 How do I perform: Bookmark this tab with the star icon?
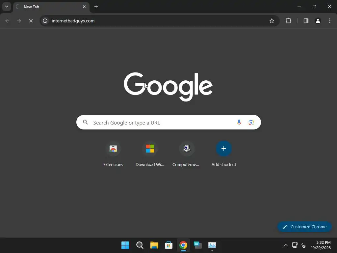click(272, 21)
